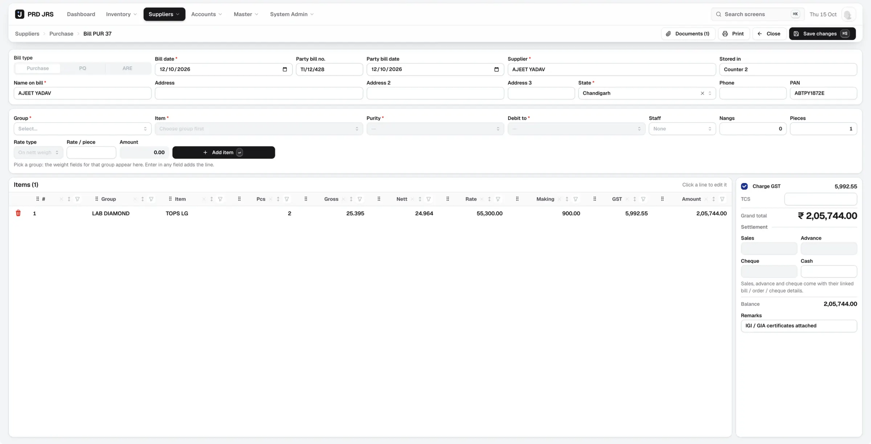
Task: Open Documents (1) attachments
Action: (x=688, y=34)
